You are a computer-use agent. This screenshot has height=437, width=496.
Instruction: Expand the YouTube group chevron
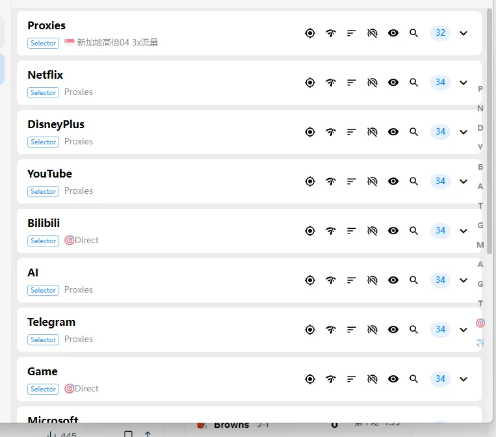pos(463,181)
